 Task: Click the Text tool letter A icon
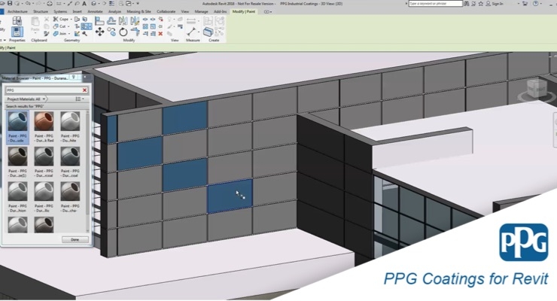[x=84, y=4]
